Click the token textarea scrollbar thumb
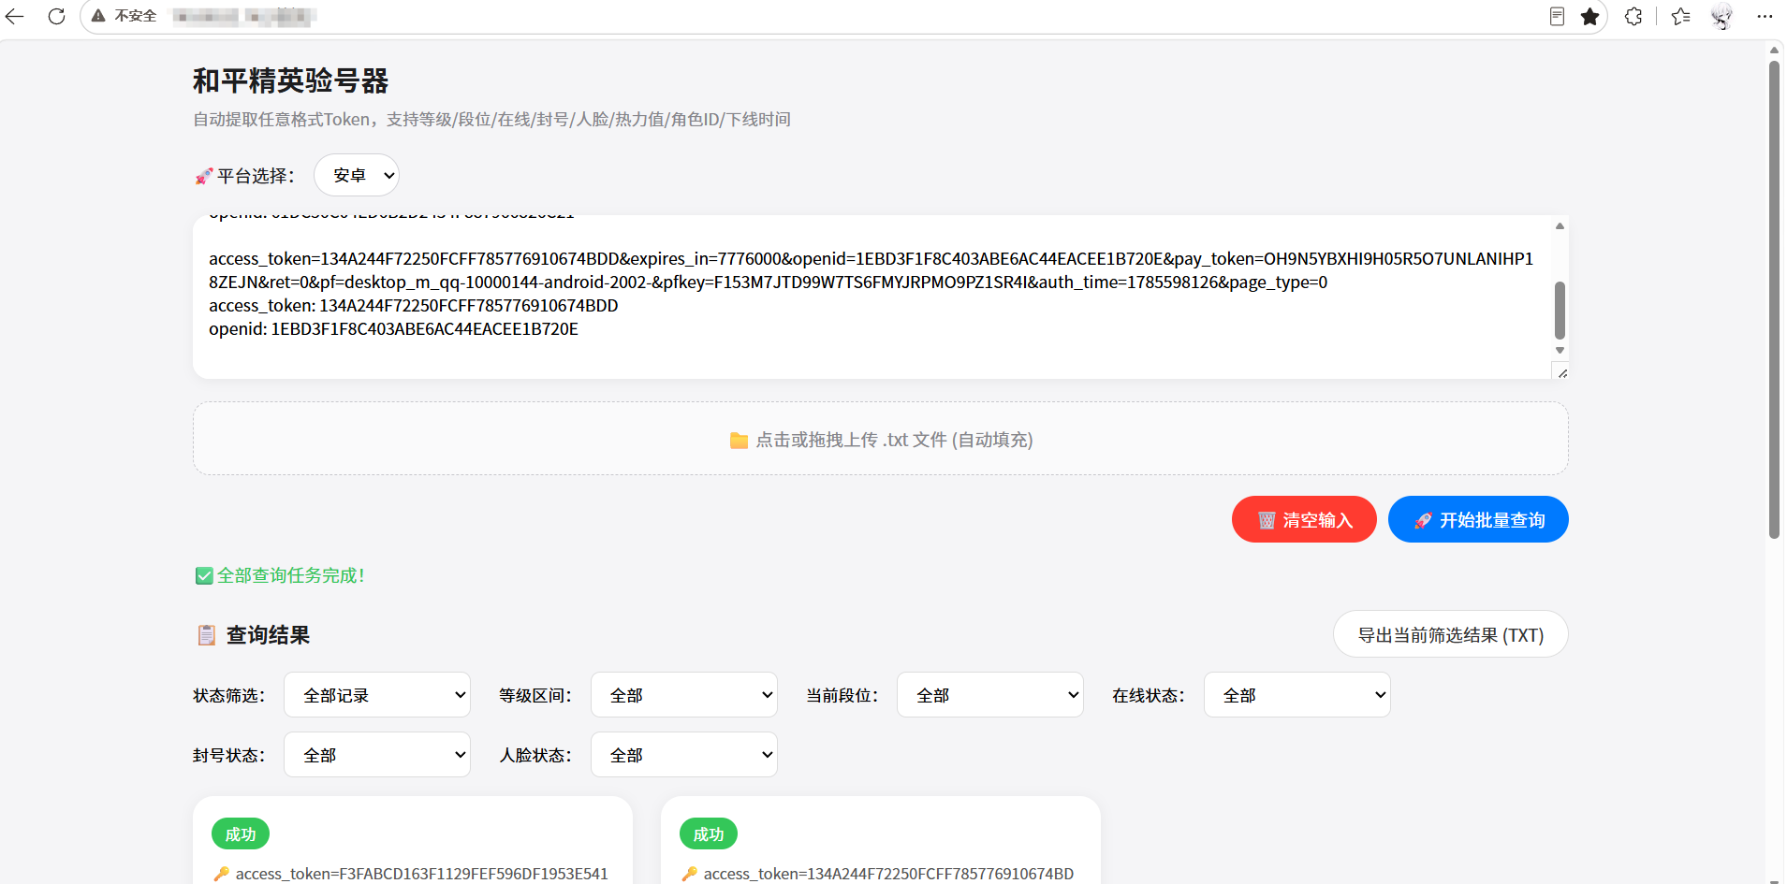The image size is (1787, 884). (1560, 310)
